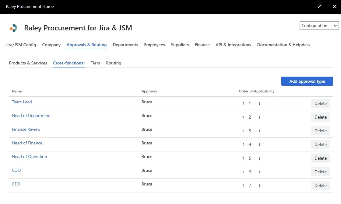Click Add approval type button
The image size is (341, 204).
(x=307, y=81)
